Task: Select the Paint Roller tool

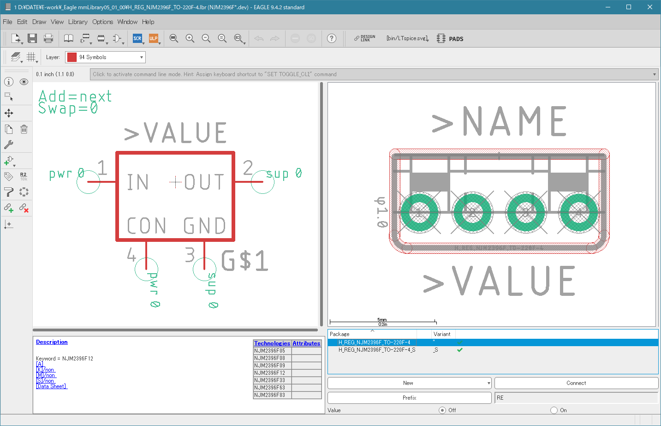Action: pyautogui.click(x=9, y=192)
